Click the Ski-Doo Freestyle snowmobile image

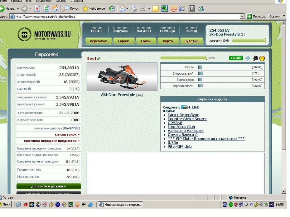122,76
